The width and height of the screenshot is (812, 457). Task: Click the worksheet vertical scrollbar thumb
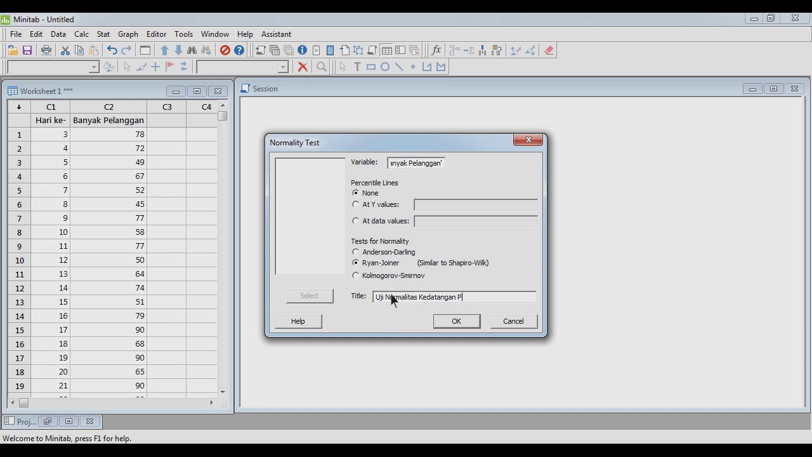[x=222, y=116]
